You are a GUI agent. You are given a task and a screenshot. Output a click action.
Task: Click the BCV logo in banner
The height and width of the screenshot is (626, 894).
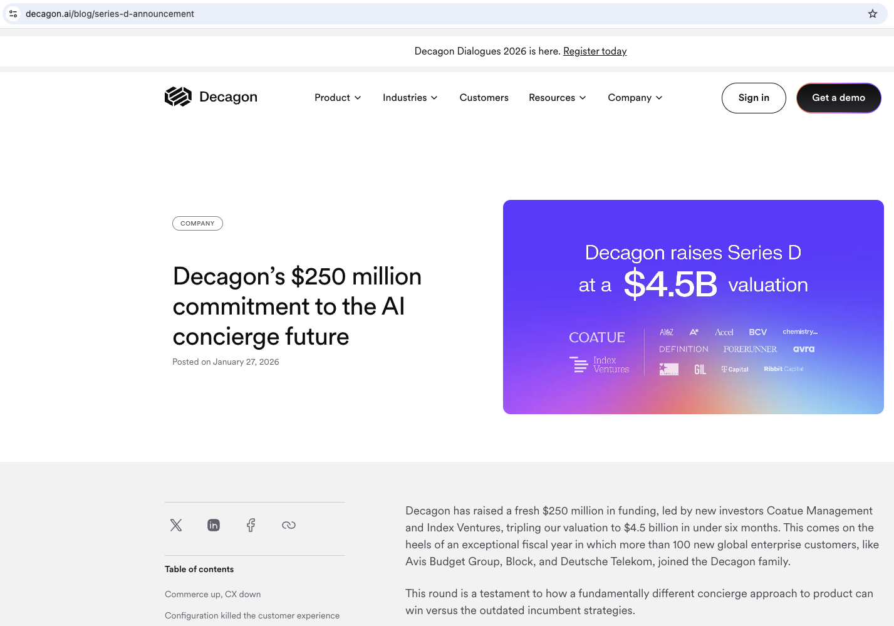click(758, 332)
